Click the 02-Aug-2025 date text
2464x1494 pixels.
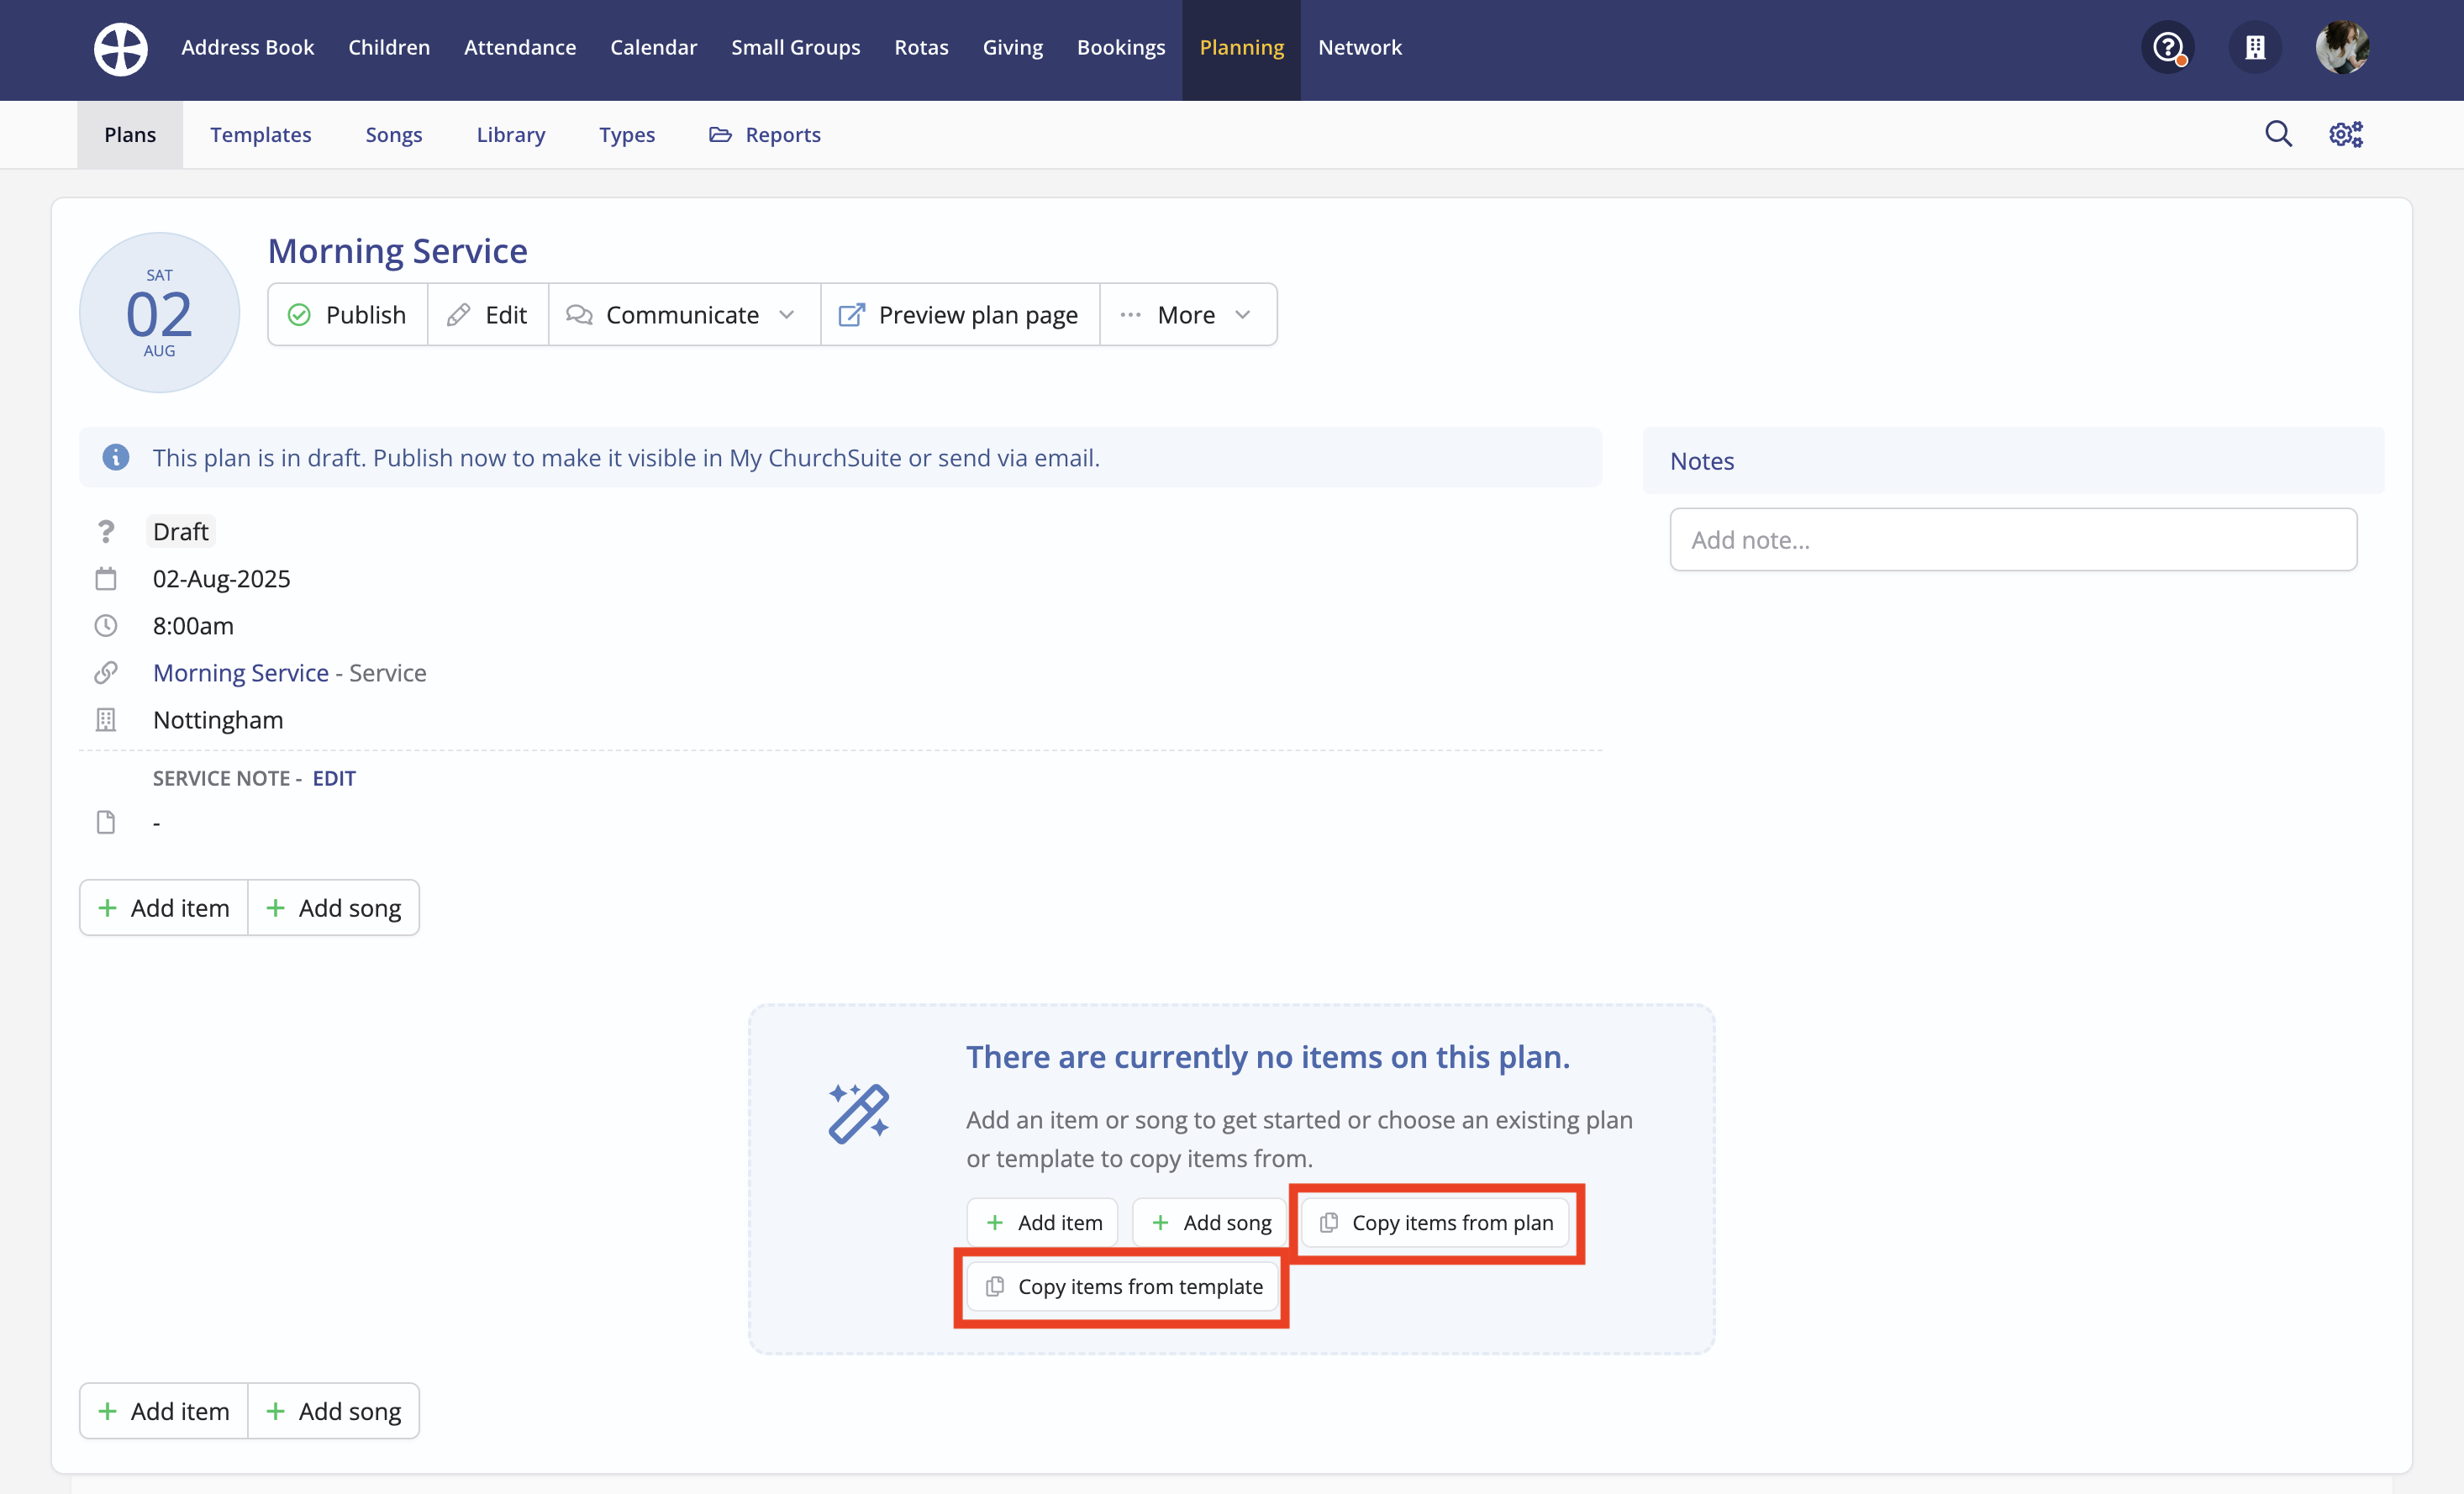(x=222, y=578)
